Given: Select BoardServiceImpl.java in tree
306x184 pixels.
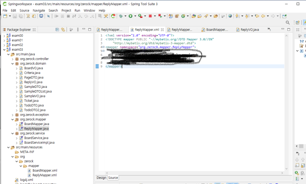Looking at the screenshot, I should 39,142.
